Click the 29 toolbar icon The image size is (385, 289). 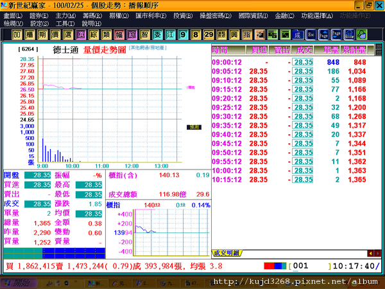209,35
